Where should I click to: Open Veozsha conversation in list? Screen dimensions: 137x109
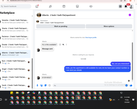[x=15, y=21]
